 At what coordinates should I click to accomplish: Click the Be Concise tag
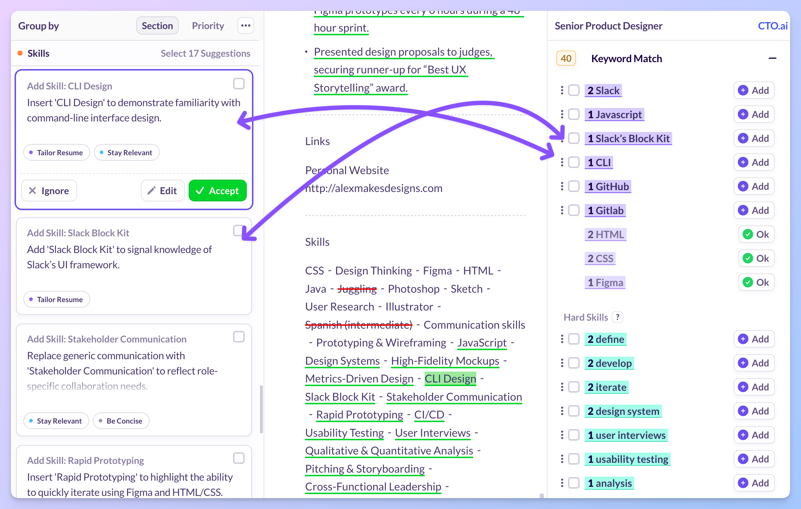point(121,421)
